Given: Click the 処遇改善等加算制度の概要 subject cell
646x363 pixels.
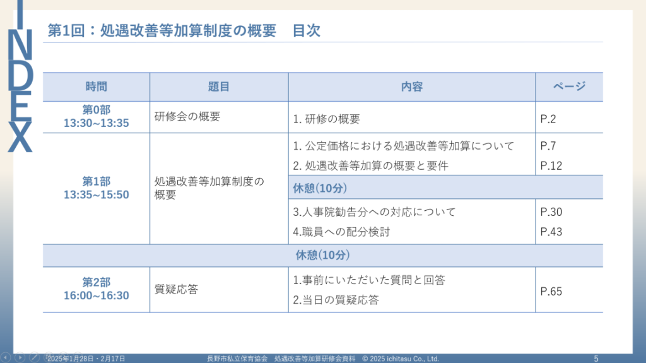Looking at the screenshot, I should point(219,188).
